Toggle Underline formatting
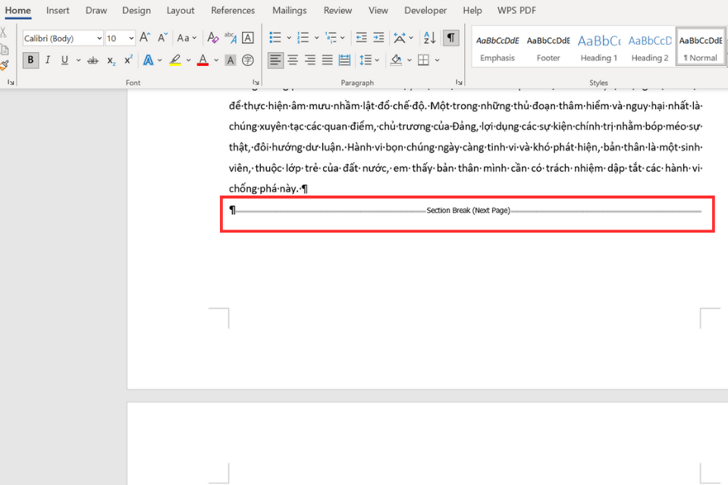Screen dimensions: 728x485 (x=64, y=60)
